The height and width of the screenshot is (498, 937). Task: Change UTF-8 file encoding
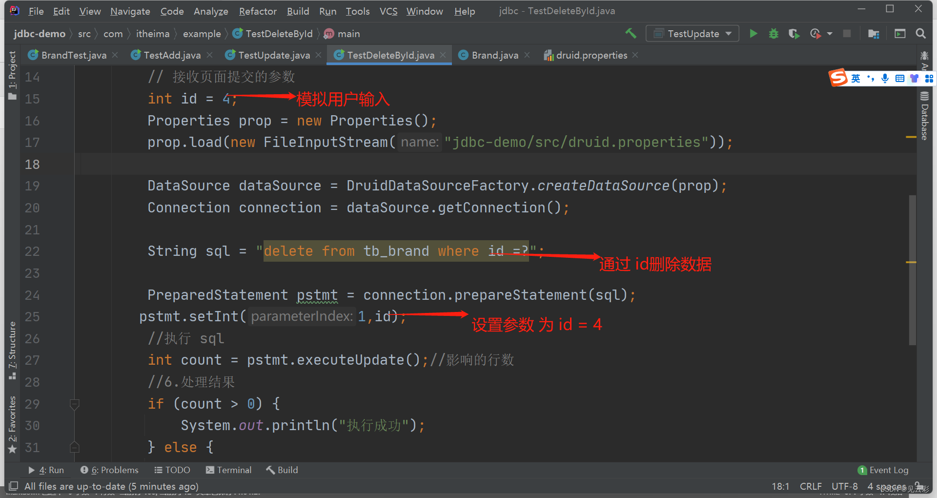[x=844, y=486]
